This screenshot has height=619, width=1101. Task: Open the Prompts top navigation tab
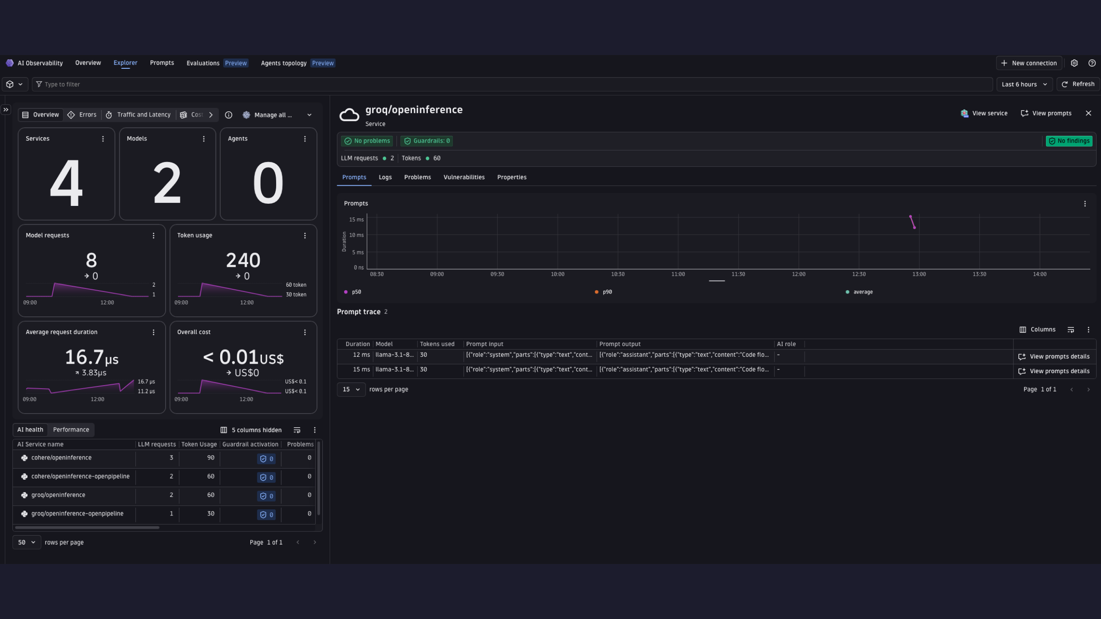click(x=162, y=63)
